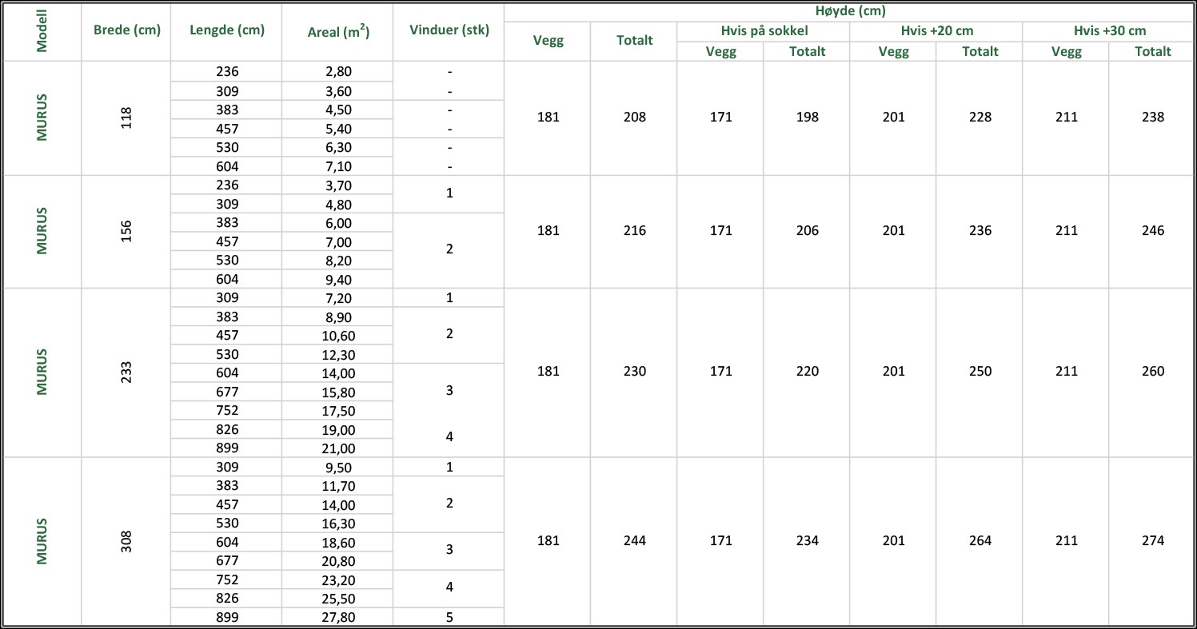Screen dimensions: 1197x629
Task: Click the total height value 274
Action: point(1153,541)
